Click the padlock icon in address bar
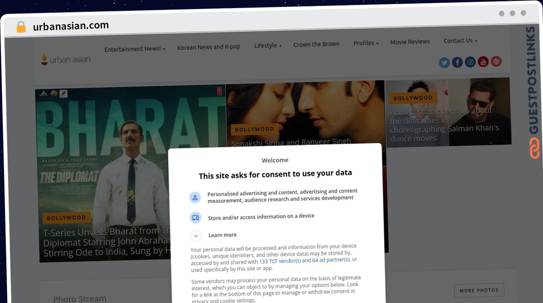 point(21,27)
